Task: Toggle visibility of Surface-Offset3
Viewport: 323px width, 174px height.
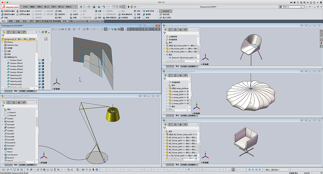Action: 40,69
